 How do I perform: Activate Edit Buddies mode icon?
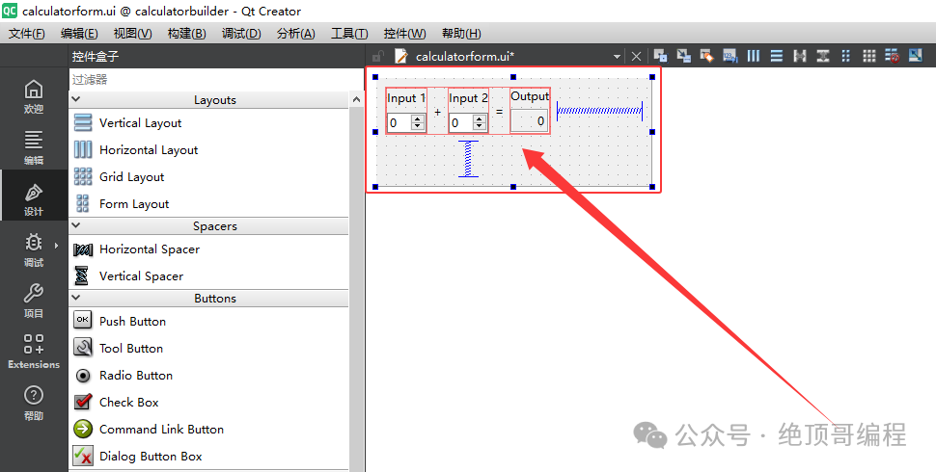point(706,56)
